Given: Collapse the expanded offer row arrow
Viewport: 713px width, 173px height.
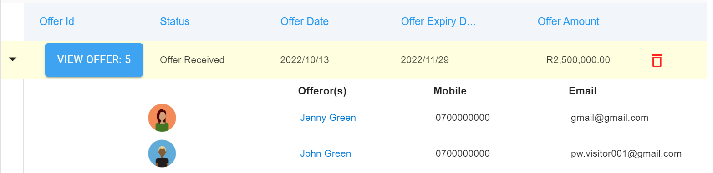Looking at the screenshot, I should coord(13,59).
